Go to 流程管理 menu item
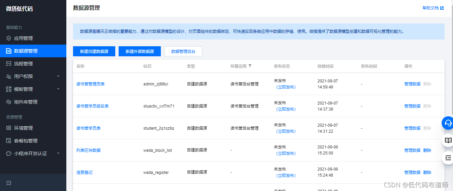 [x=33, y=64]
